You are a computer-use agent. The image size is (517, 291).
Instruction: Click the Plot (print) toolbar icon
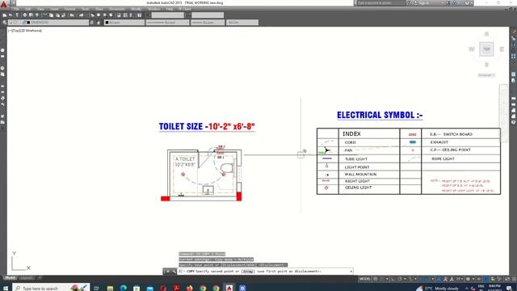25,15
